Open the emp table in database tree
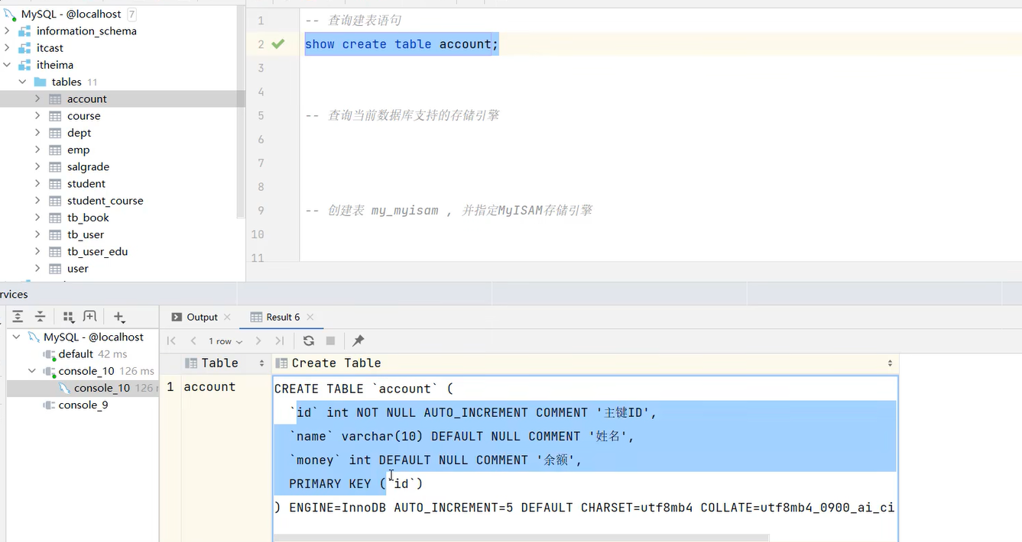1022x542 pixels. click(79, 150)
